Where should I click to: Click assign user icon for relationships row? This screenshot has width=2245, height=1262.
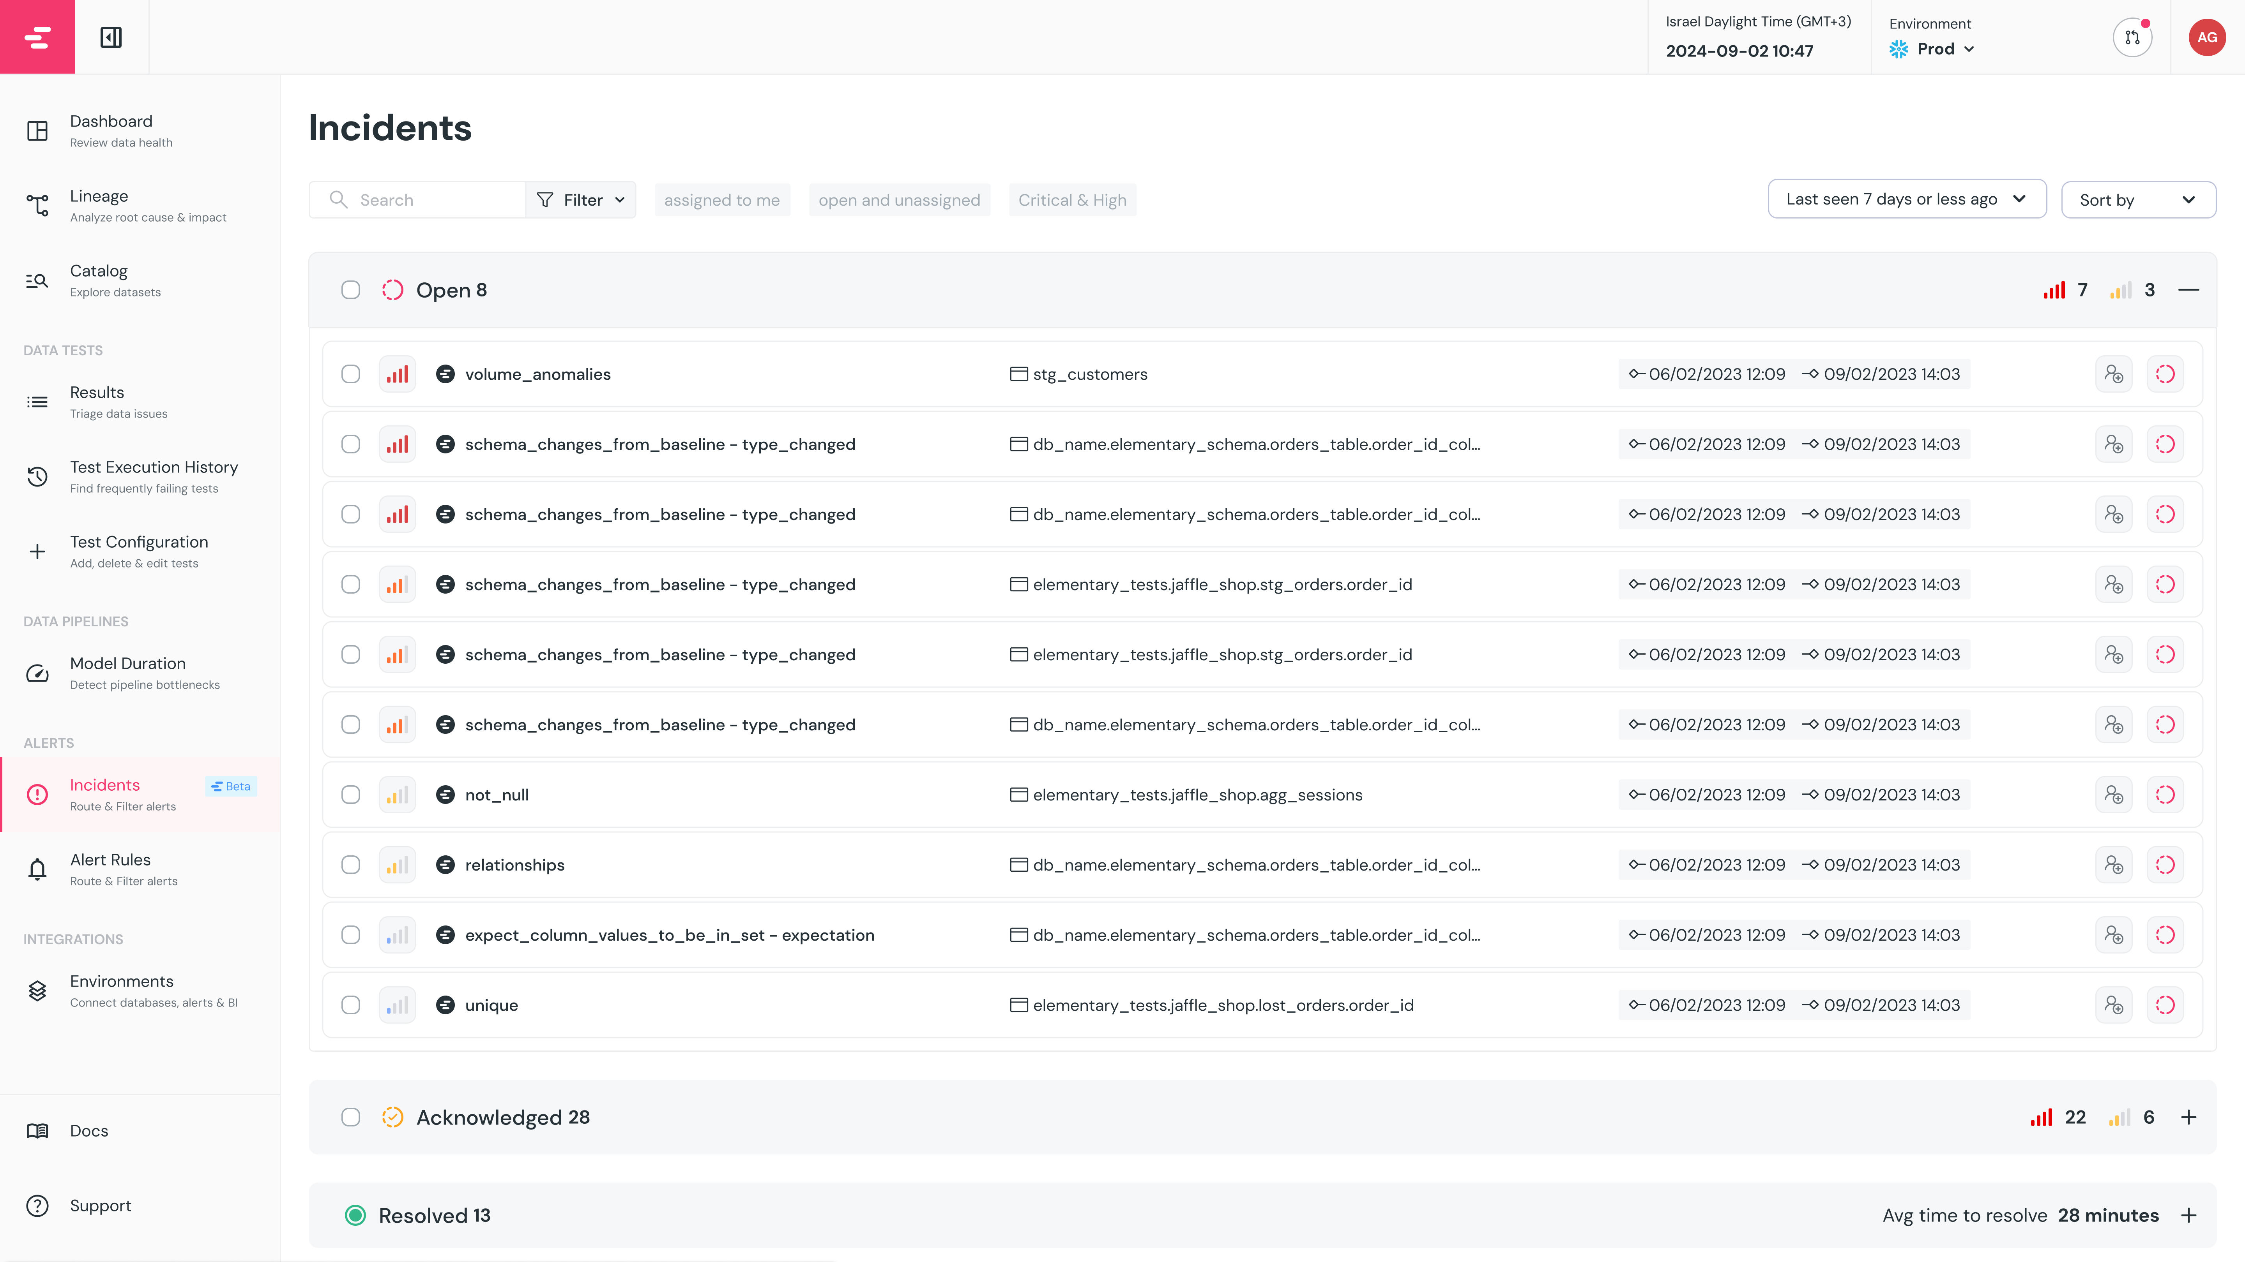point(2113,865)
